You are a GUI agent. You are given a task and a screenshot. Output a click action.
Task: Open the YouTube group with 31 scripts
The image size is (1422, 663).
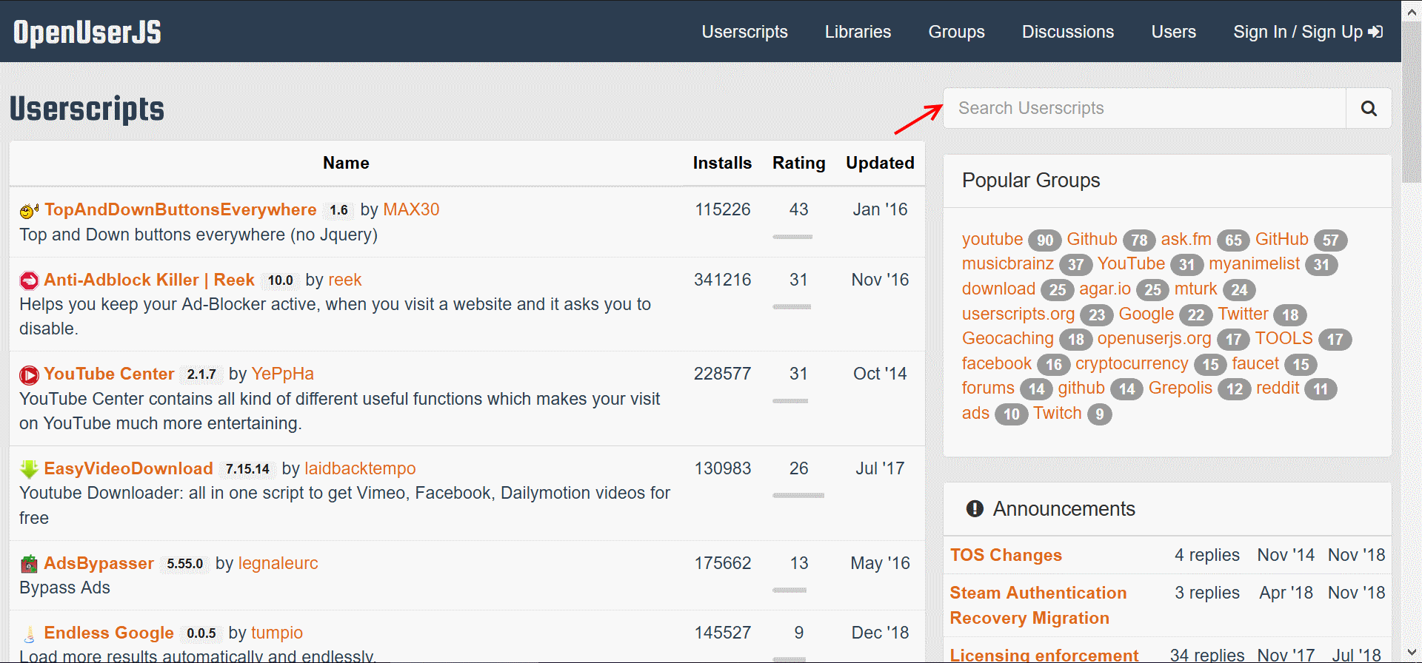pos(1131,263)
